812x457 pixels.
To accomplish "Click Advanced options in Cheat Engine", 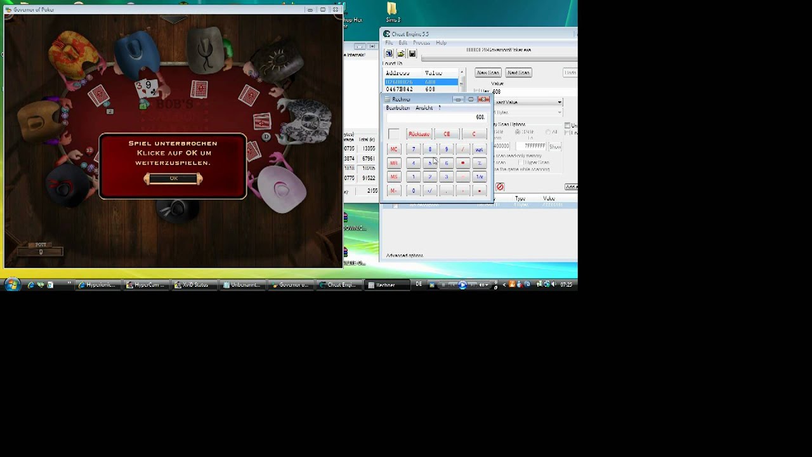I will tap(405, 255).
